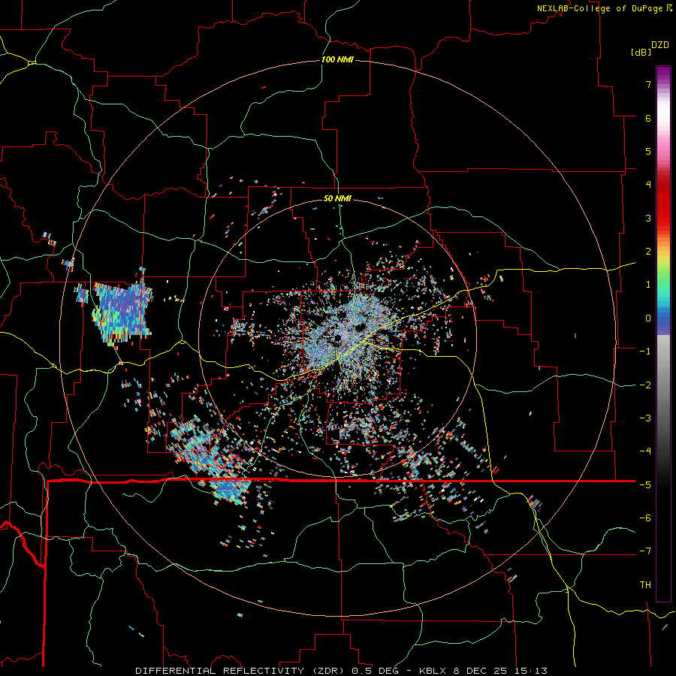
Task: Click the "TH" threshold label on scale
Action: point(645,585)
